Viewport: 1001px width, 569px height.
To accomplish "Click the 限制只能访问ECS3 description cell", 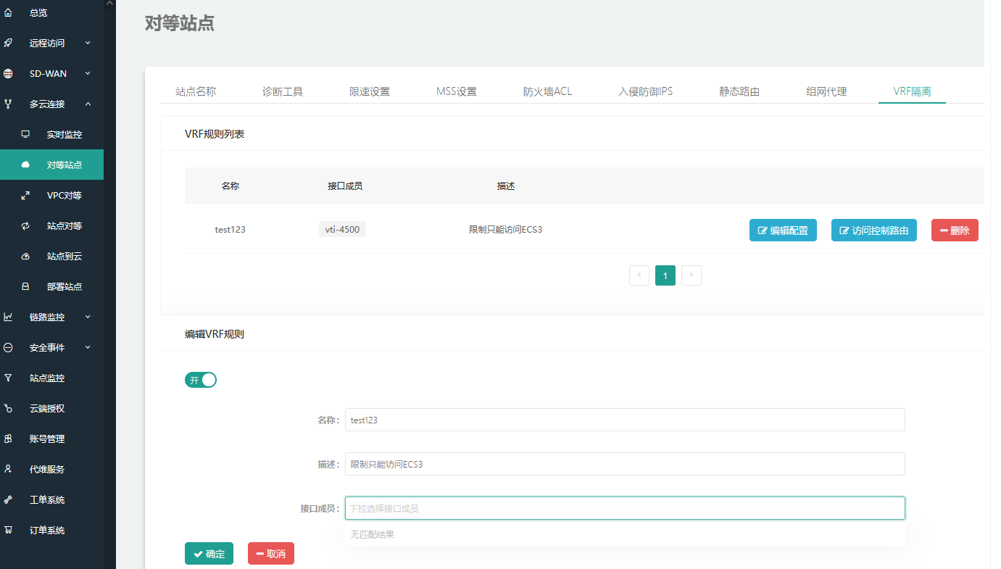I will click(506, 230).
